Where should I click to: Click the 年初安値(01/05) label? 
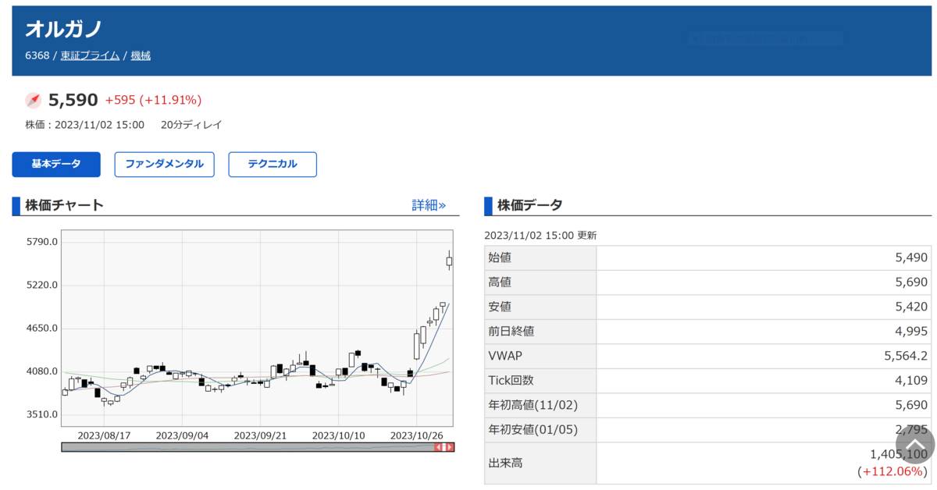point(533,430)
